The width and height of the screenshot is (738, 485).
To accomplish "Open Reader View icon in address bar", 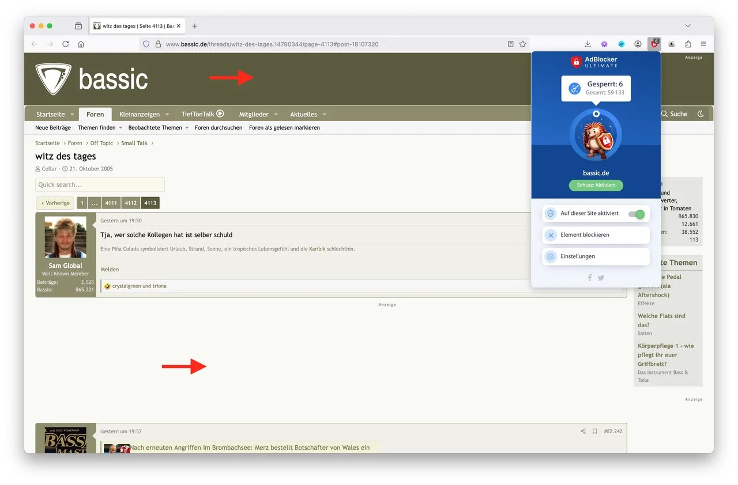I will coord(510,44).
